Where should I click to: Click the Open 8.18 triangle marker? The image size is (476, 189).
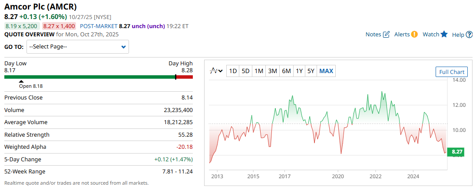(x=22, y=81)
